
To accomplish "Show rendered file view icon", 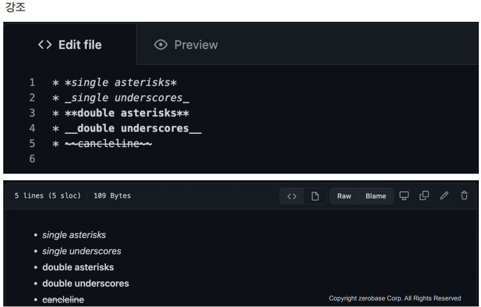I will click(315, 196).
